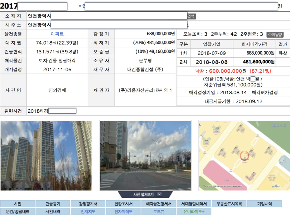
Task: Expand photos with 사진 펼쳐보기 arrow
Action: (x=159, y=194)
